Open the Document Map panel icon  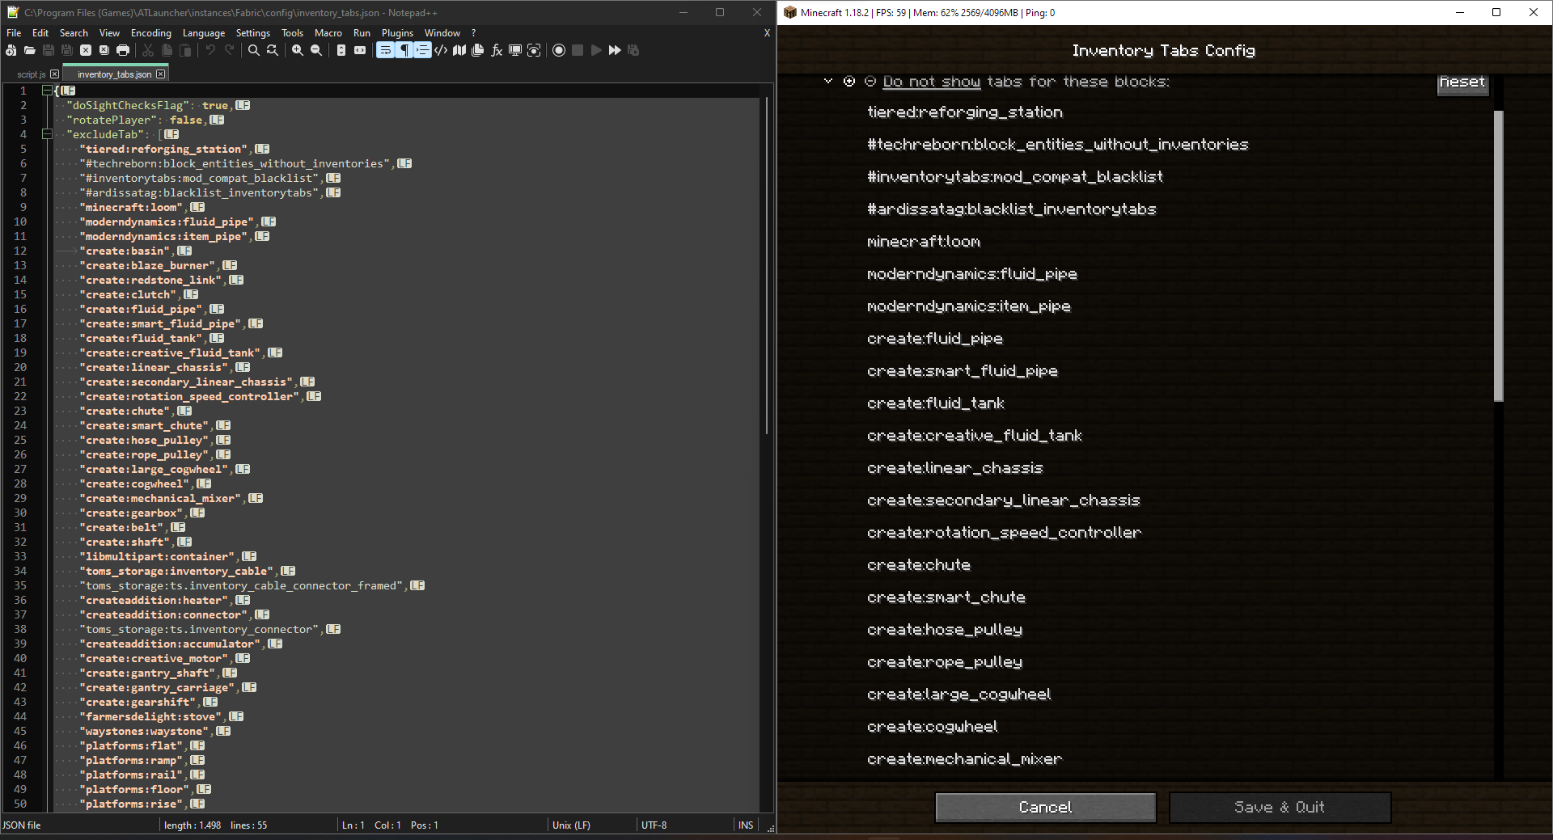pyautogui.click(x=459, y=50)
